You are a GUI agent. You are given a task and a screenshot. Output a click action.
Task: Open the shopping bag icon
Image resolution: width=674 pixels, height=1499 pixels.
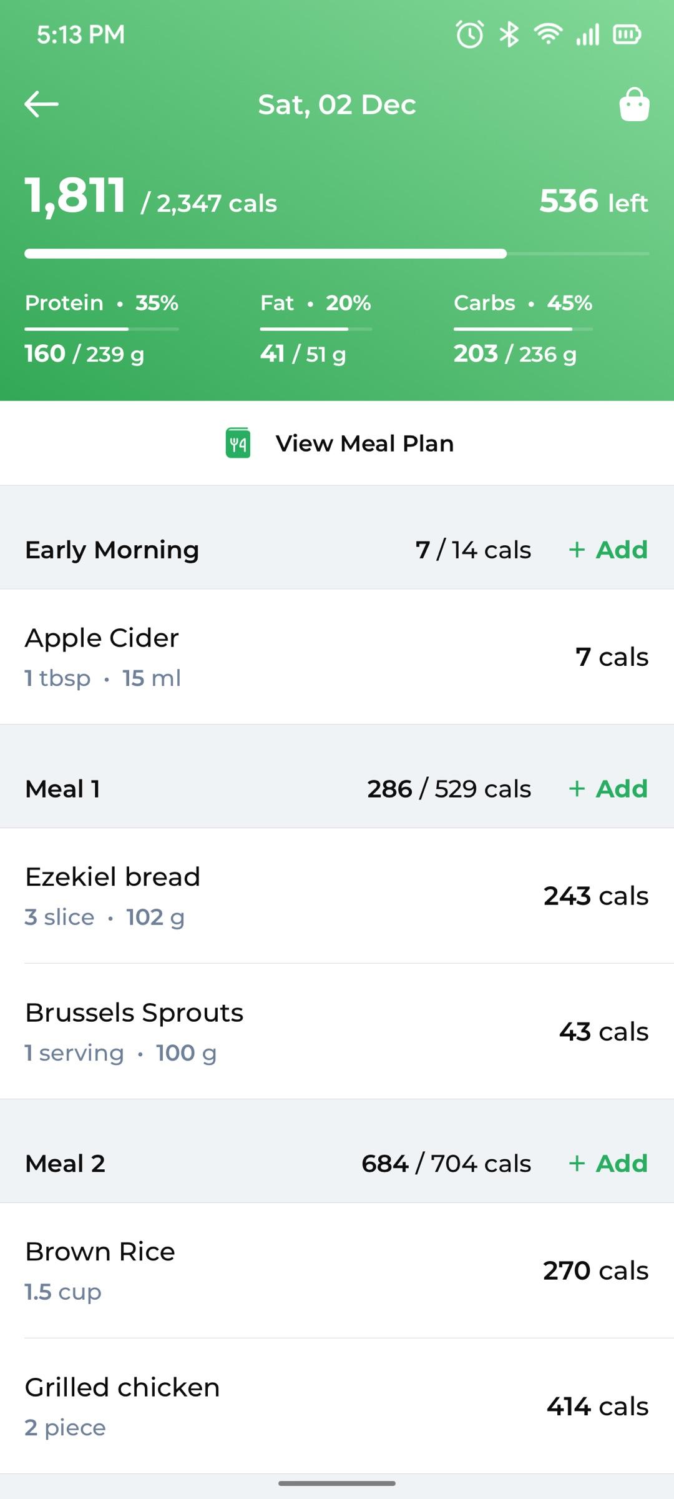634,104
